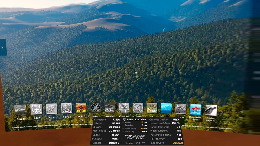Screen dimensions: 260x146
Task: Show next modules with right carousel arrow
Action: click(x=221, y=113)
